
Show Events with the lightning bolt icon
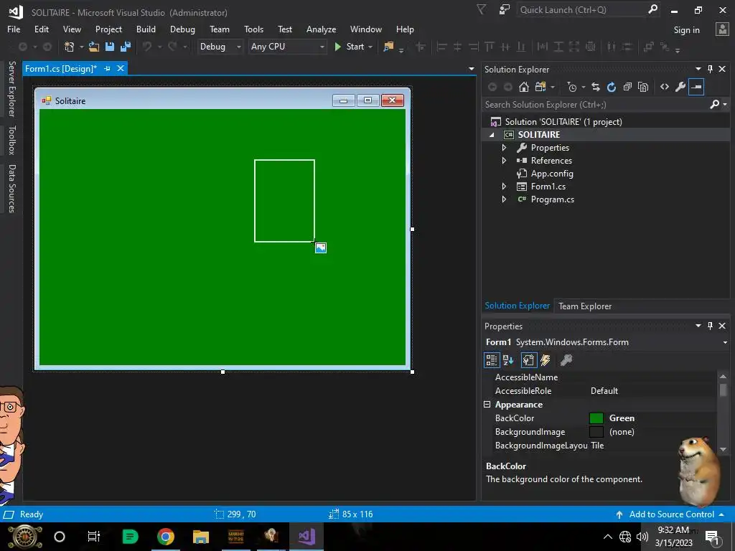point(546,360)
